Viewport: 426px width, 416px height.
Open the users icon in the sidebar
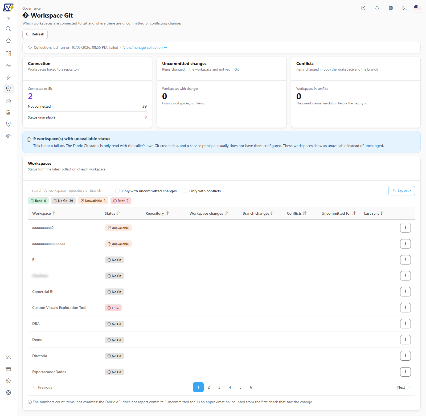pyautogui.click(x=9, y=357)
